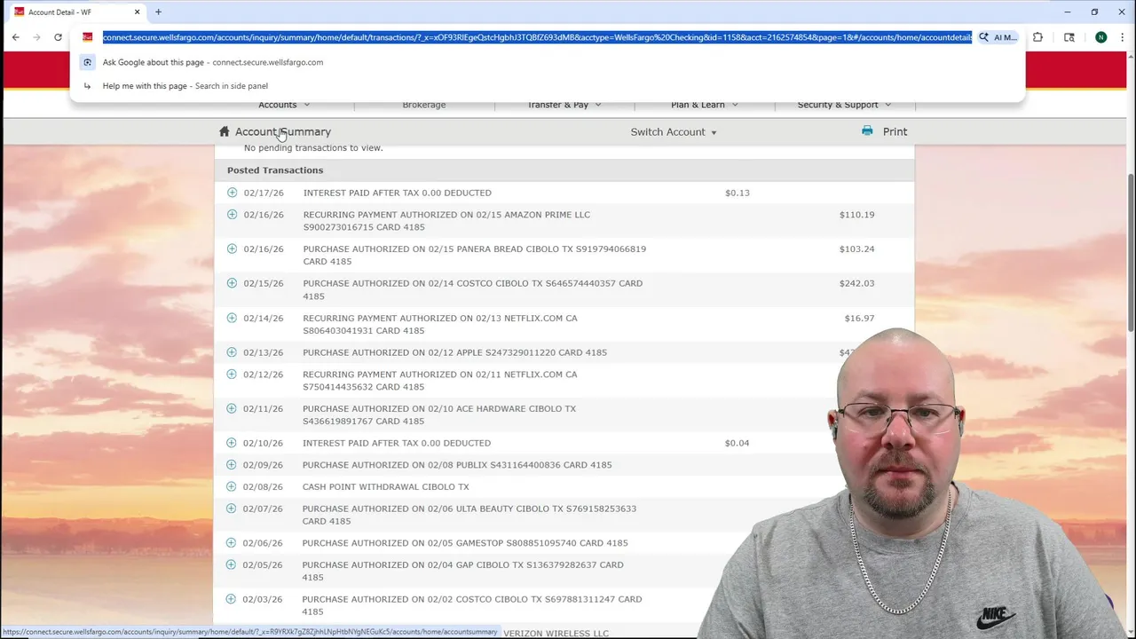Image resolution: width=1136 pixels, height=639 pixels.
Task: Expand the 02/10/26 interest paid transaction
Action: 232,443
